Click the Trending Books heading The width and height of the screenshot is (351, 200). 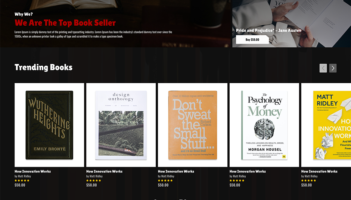click(43, 67)
